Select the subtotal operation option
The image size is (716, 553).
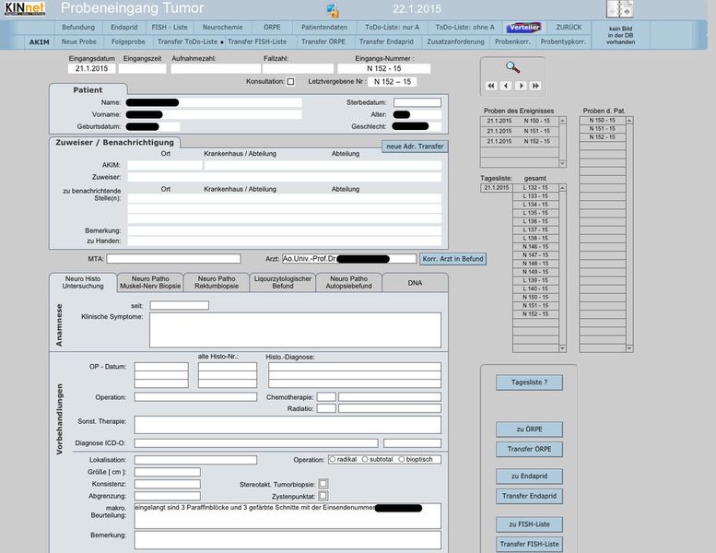point(365,459)
